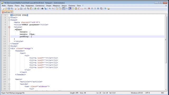Select the html5.html document tab

click(x=7, y=12)
